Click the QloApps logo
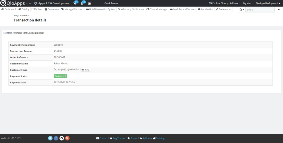The height and width of the screenshot is (143, 283). tap(12, 3)
